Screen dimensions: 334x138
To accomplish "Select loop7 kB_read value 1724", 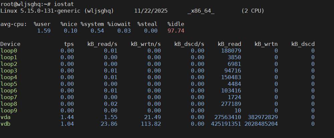I will click(x=234, y=97).
